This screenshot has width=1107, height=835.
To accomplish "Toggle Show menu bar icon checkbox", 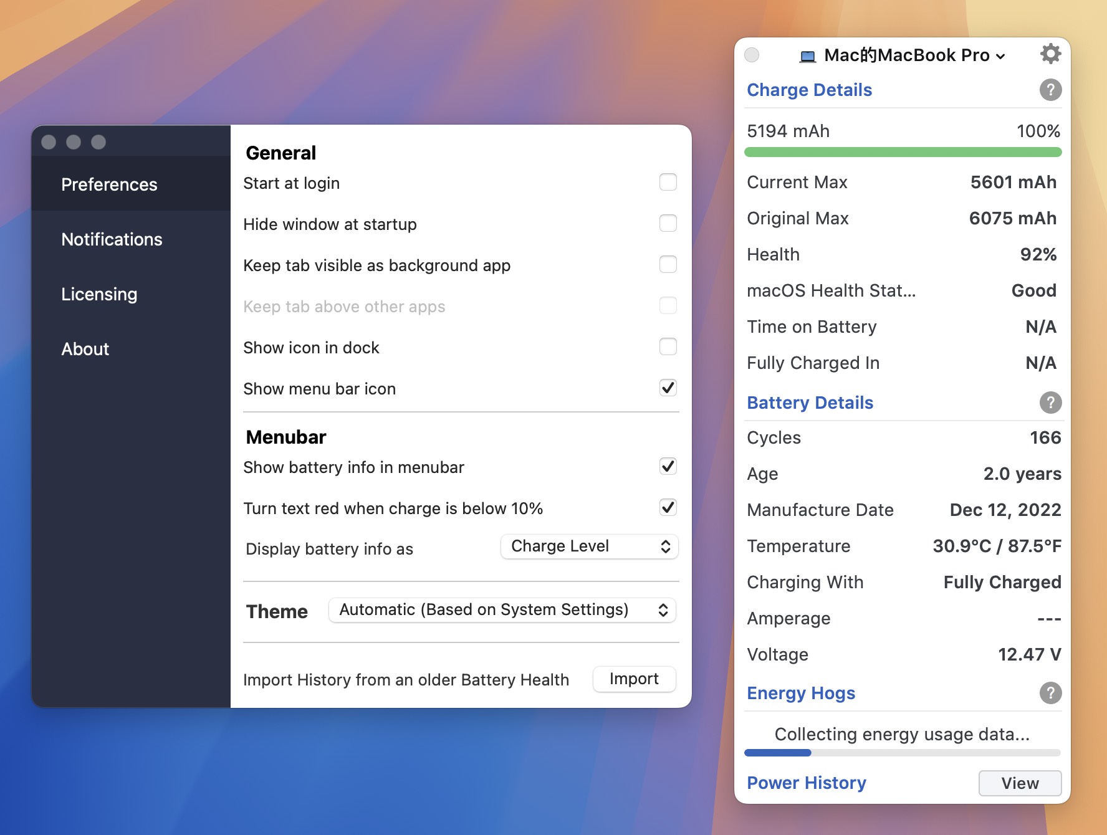I will pyautogui.click(x=668, y=388).
